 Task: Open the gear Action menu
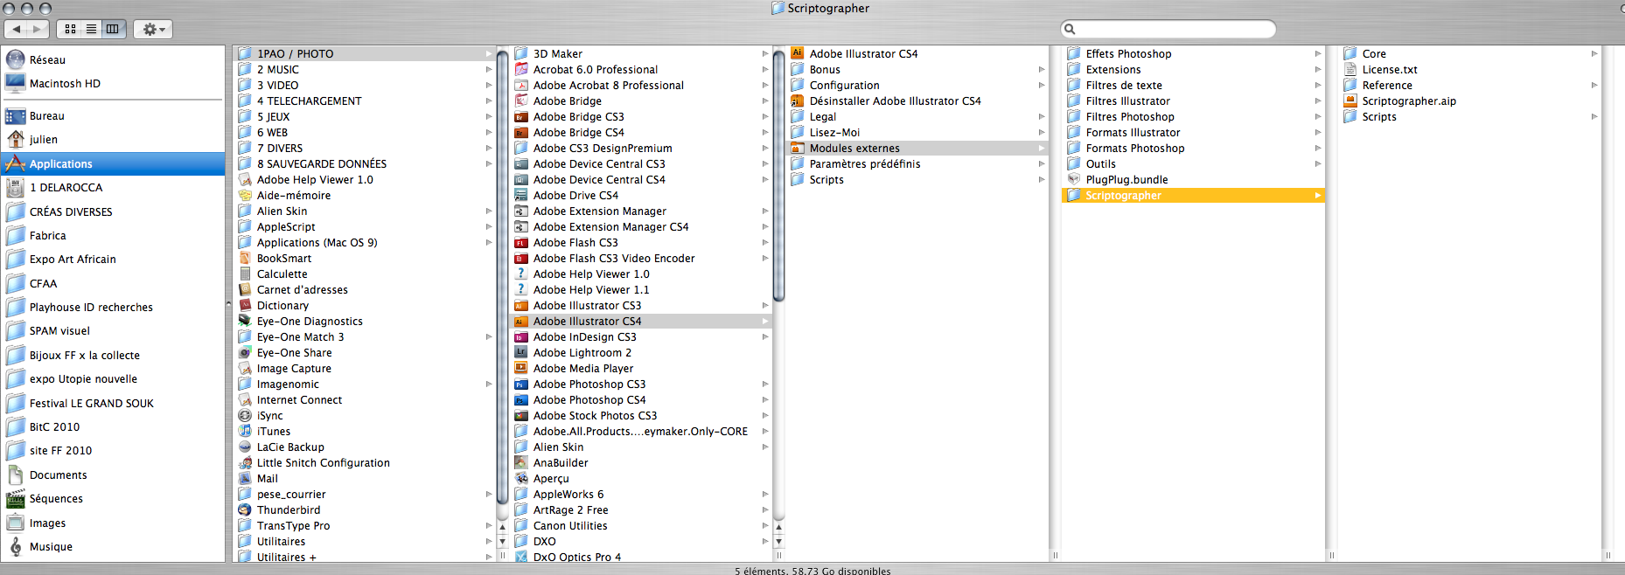[153, 29]
